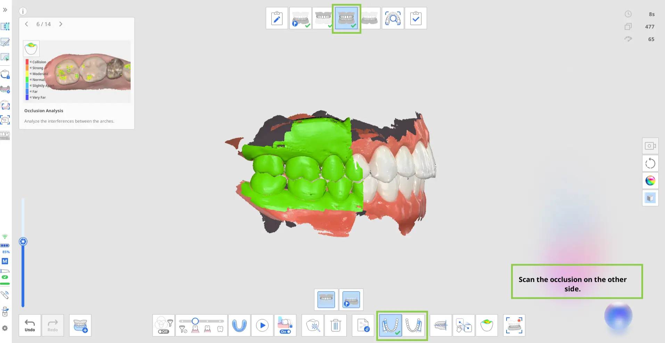
Task: Take a screenshot with the camera icon
Action: pyautogui.click(x=5, y=120)
